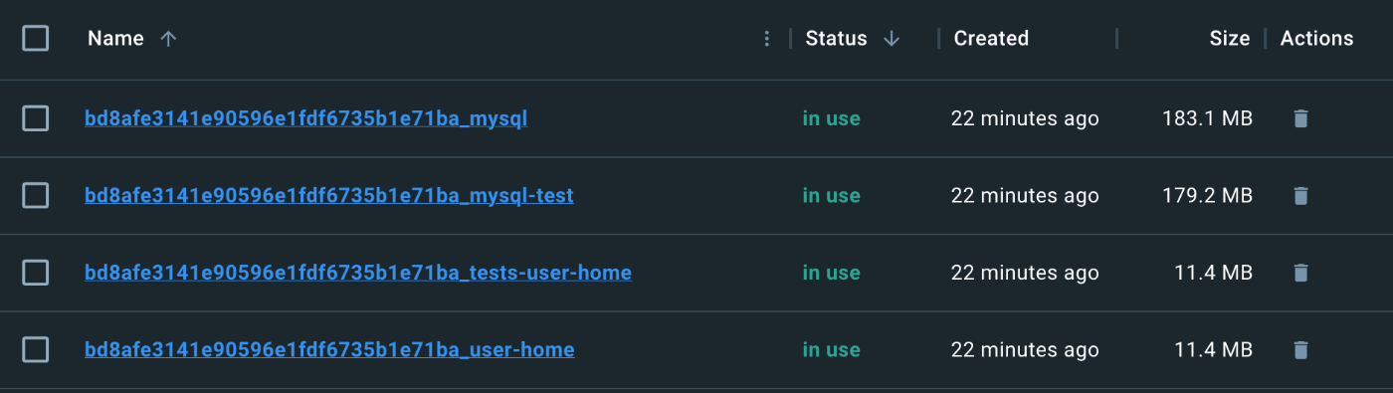Click the Name column header label
The height and width of the screenshot is (393, 1393).
(115, 39)
